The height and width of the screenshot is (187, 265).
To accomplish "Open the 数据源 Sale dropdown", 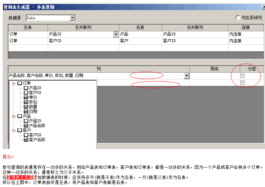I will (72, 18).
